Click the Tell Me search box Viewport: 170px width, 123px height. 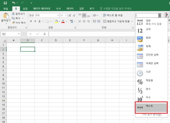(x=116, y=9)
